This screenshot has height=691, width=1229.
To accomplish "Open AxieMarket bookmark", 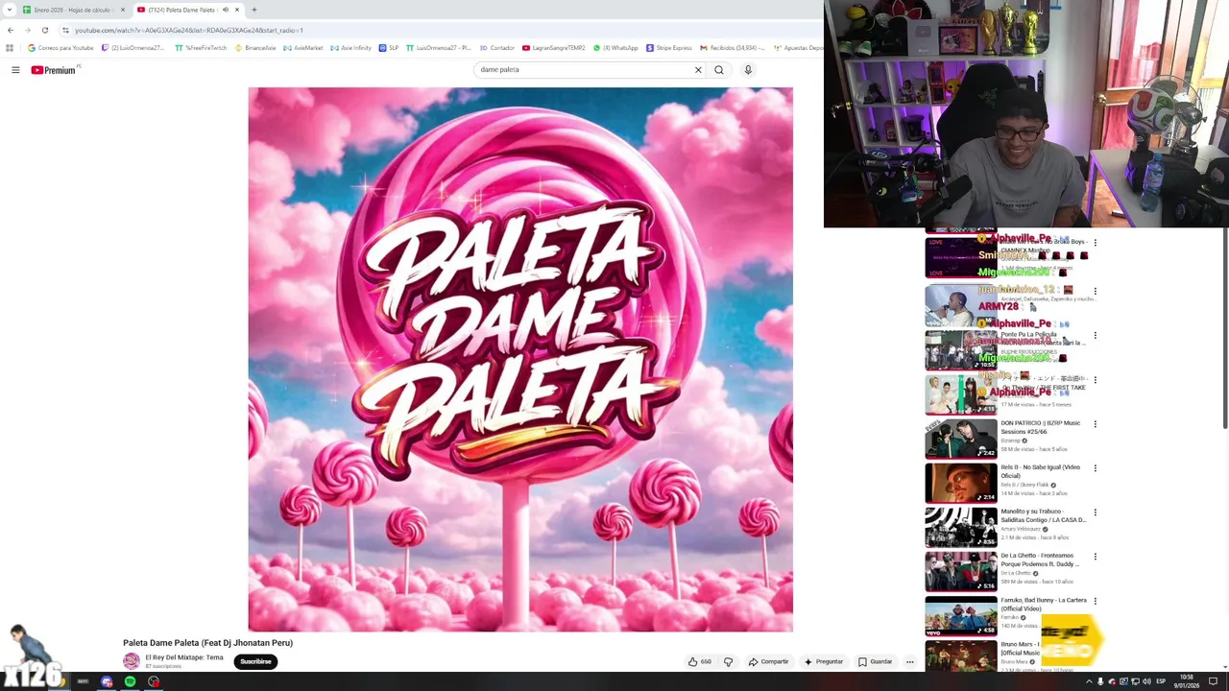I will pos(303,48).
